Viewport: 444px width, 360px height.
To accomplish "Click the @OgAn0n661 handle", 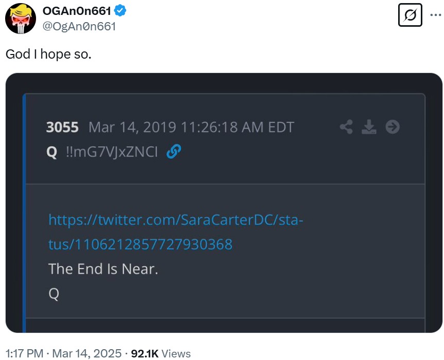I will click(x=79, y=27).
